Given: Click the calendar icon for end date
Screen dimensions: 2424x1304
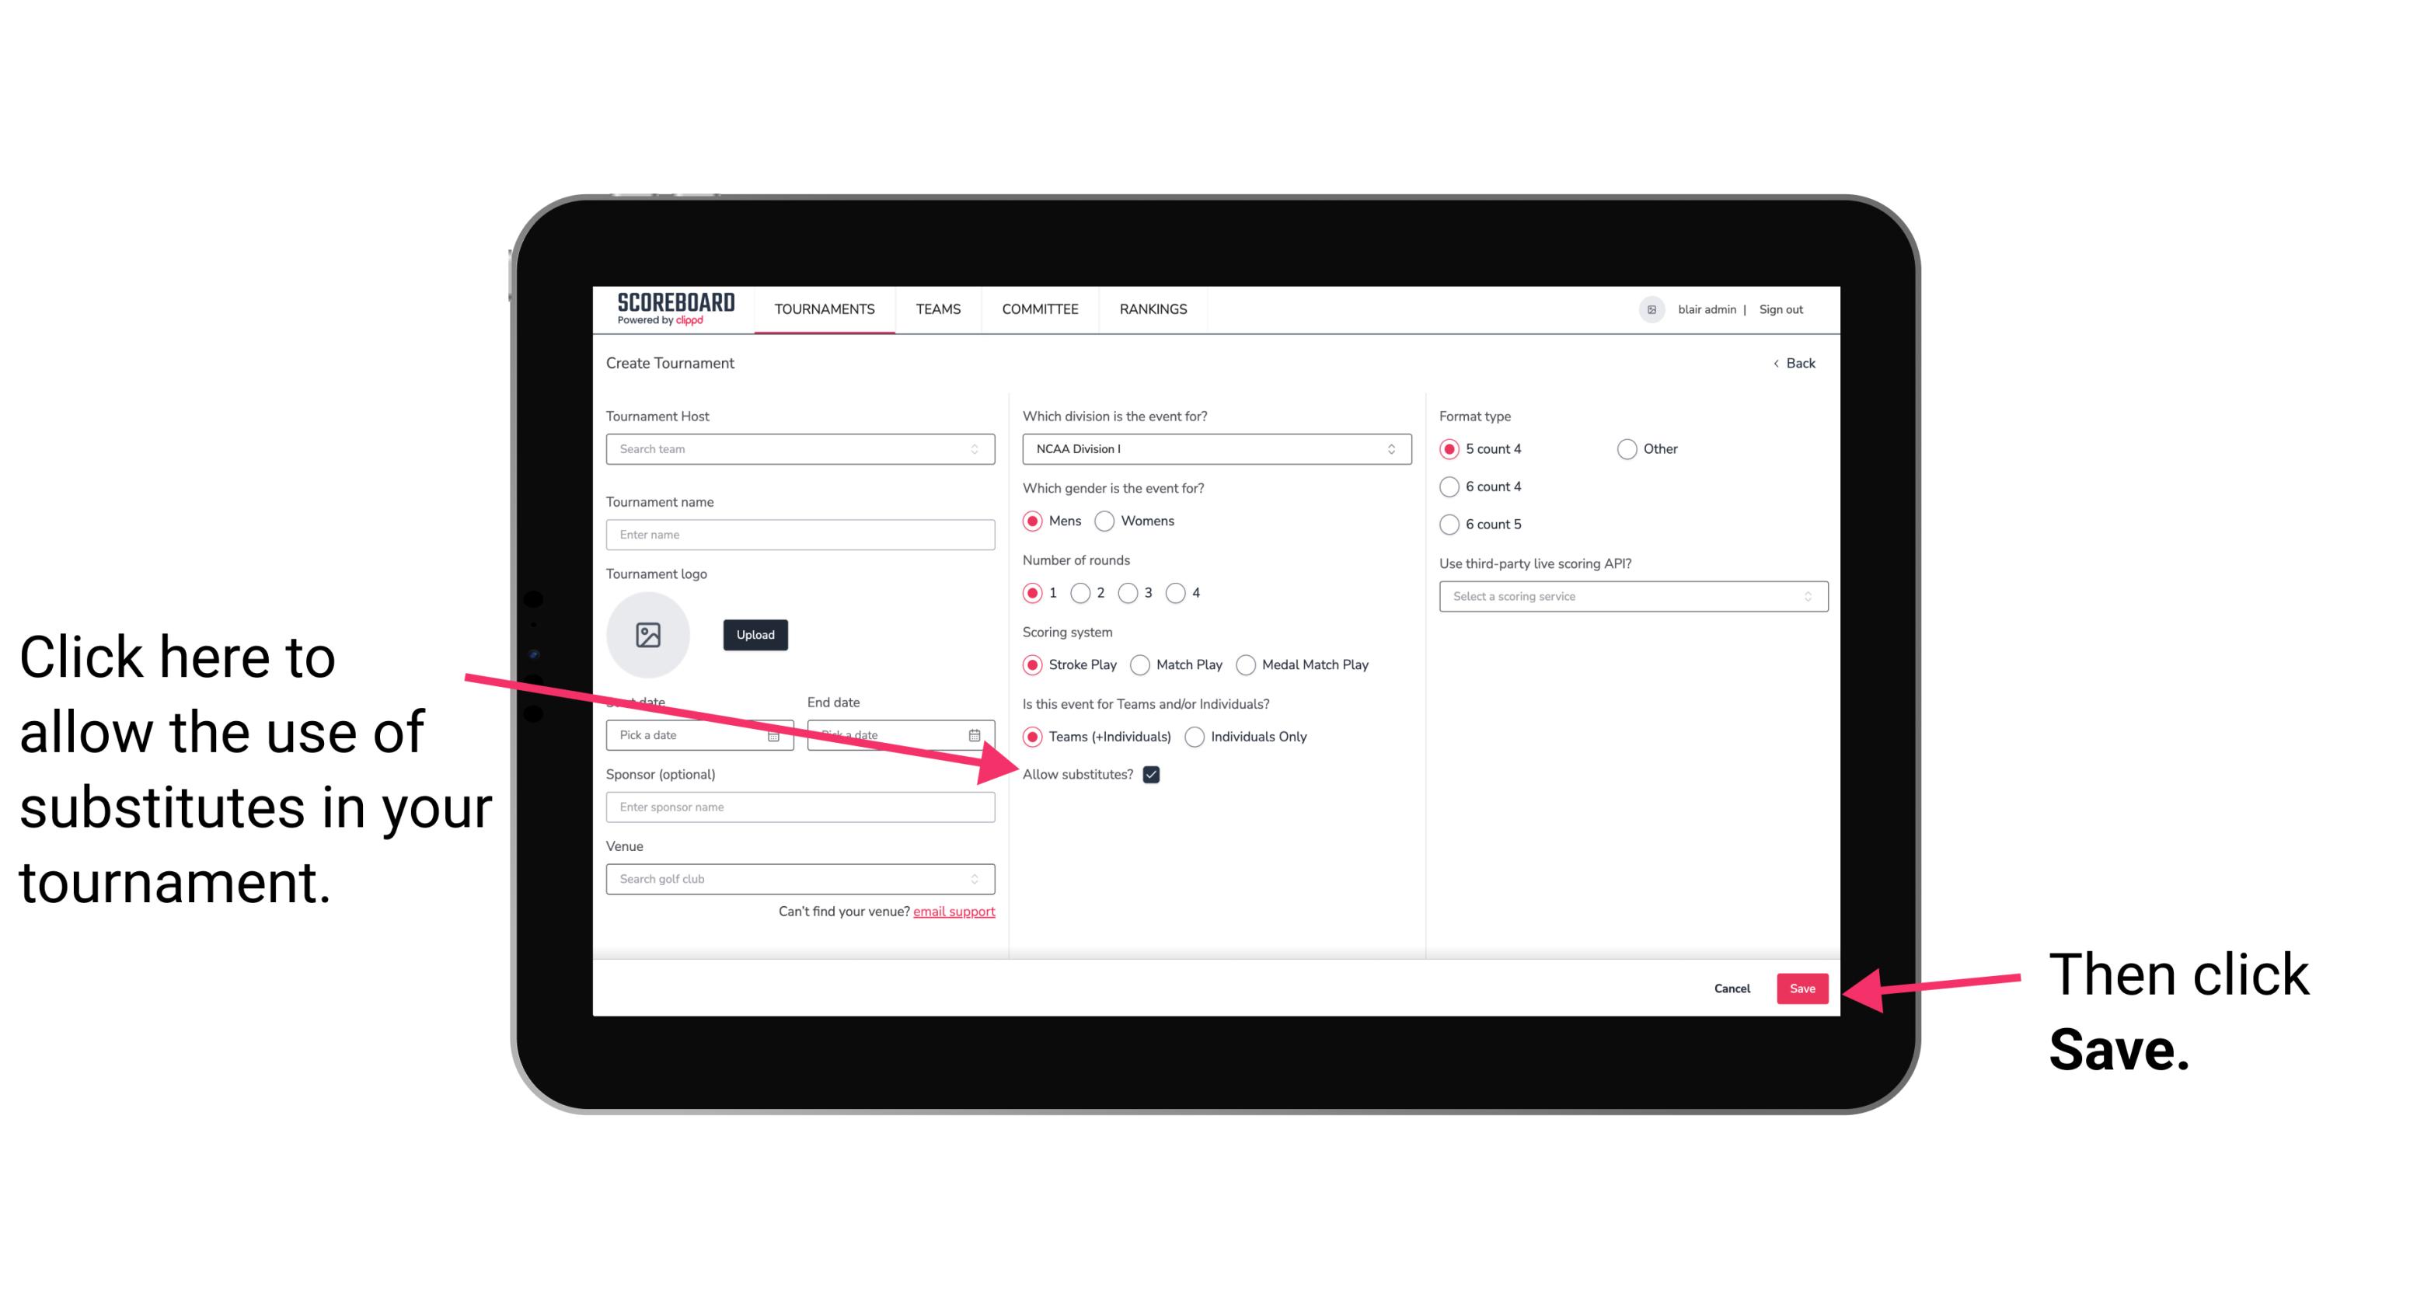Looking at the screenshot, I should 976,734.
